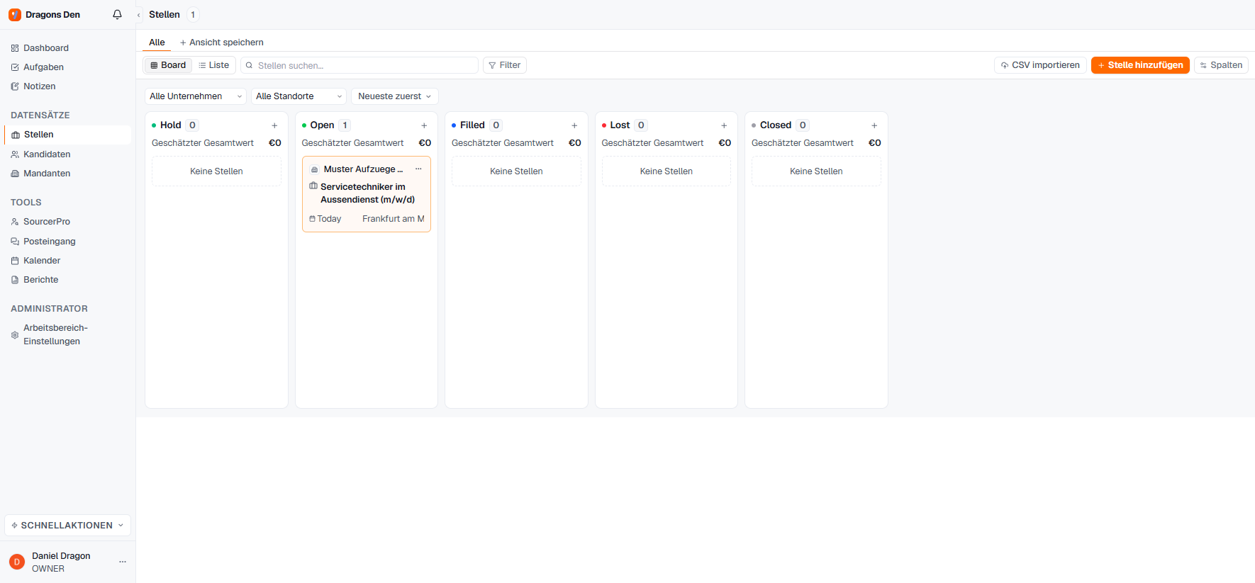This screenshot has width=1255, height=583.
Task: Open the Muster Aufzuege card options menu
Action: [x=418, y=169]
